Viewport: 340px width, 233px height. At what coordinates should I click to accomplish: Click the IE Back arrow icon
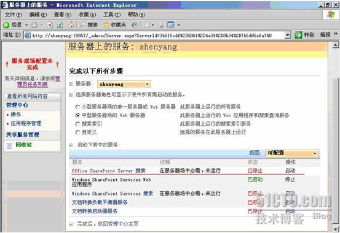point(6,25)
